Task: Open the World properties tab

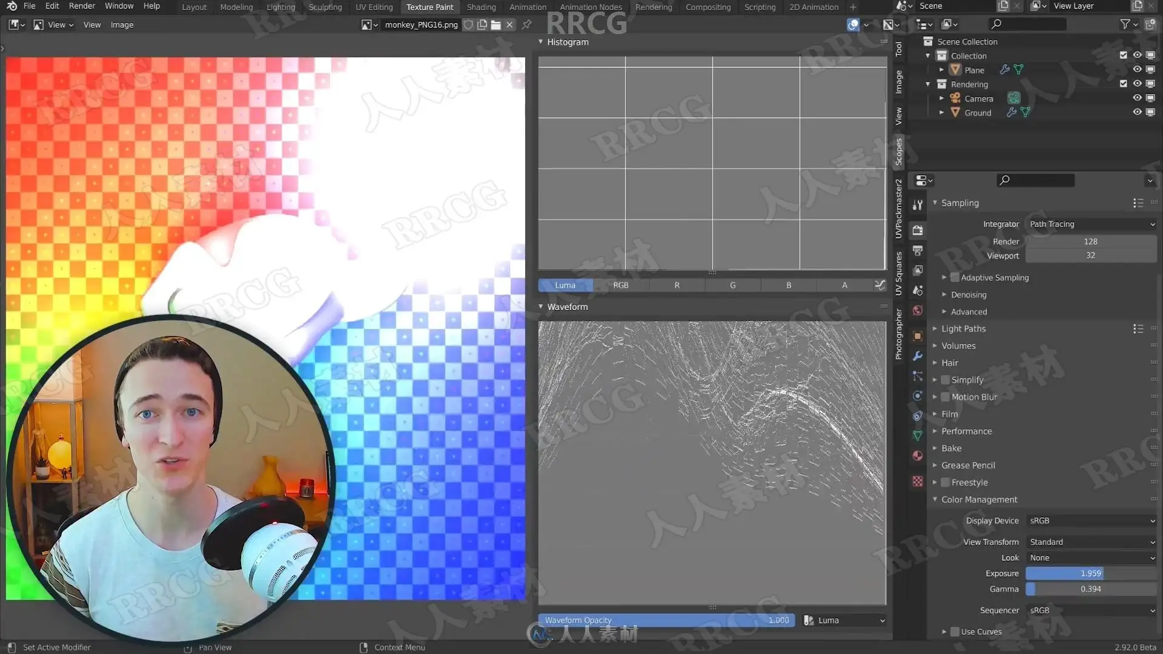Action: [918, 310]
